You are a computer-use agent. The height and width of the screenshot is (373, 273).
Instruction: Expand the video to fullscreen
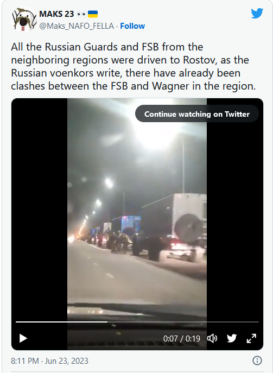[251, 338]
